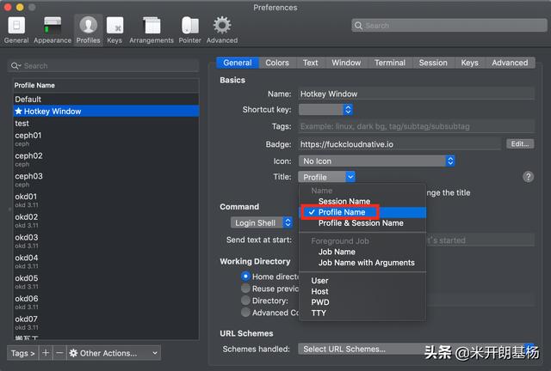Select the okd01 profile
This screenshot has width=551, height=371.
(106, 200)
